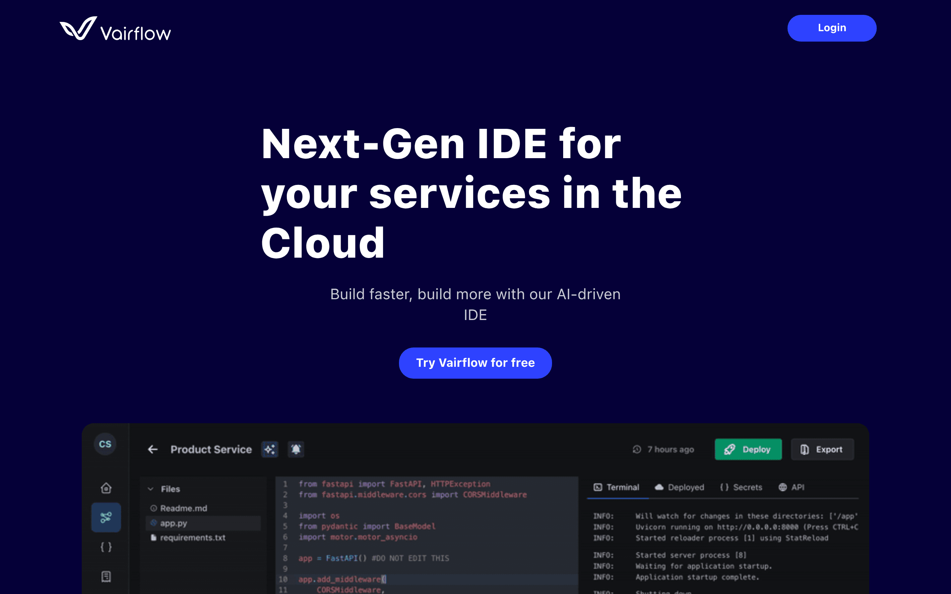Click code line 'from fastapi import FastAPI, HTTPException'
This screenshot has height=594, width=951.
[395, 484]
